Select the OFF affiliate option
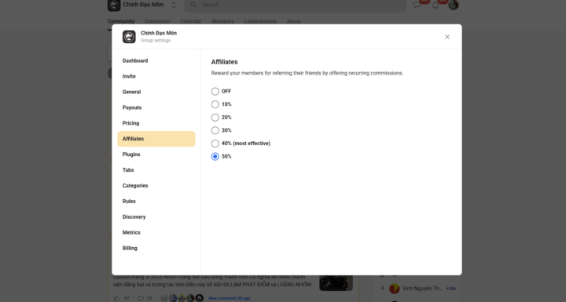Viewport: 566px width, 302px height. pos(215,92)
